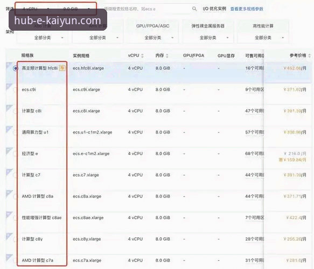Select the GPU/FPGA/ASIC architecture tab

coord(153,26)
